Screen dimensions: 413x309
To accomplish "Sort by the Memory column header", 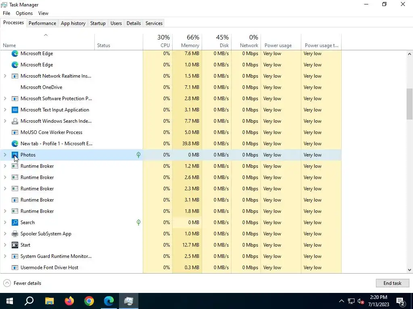I will pyautogui.click(x=187, y=41).
